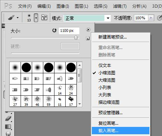Image resolution: width=162 pixels, height=136 pixels.
Task: Click the brush size 13 preview
Action: (x=29, y=18)
